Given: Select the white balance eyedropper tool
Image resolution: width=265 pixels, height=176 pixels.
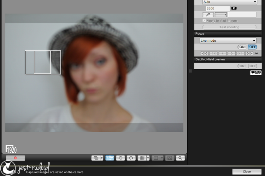Looking at the screenshot, I should point(208,15).
